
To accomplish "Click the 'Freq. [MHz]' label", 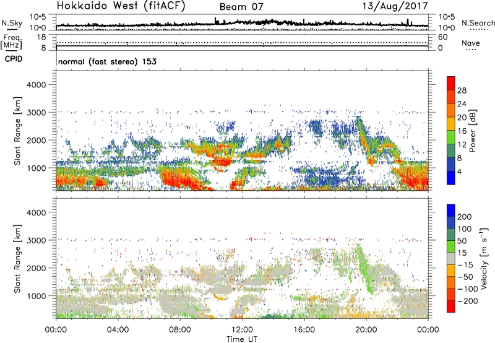I will [x=11, y=42].
